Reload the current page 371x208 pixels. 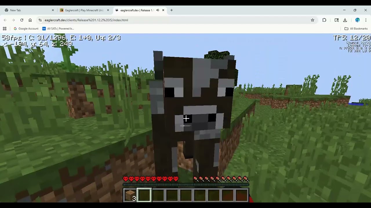click(x=22, y=20)
